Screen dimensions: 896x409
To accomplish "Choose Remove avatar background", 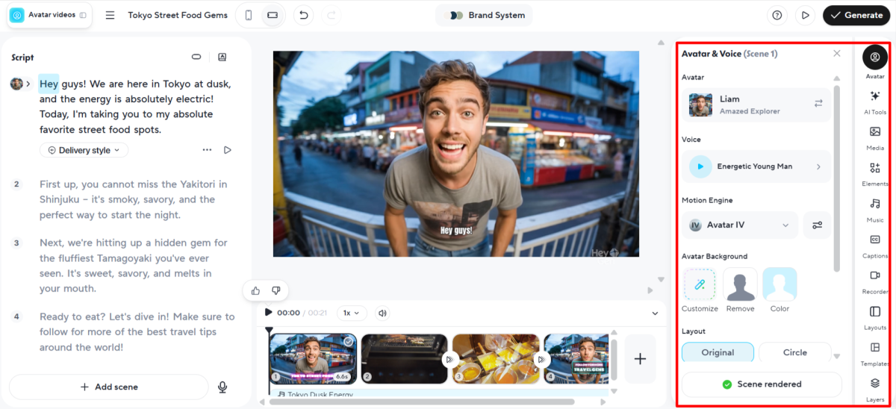I will tap(740, 290).
